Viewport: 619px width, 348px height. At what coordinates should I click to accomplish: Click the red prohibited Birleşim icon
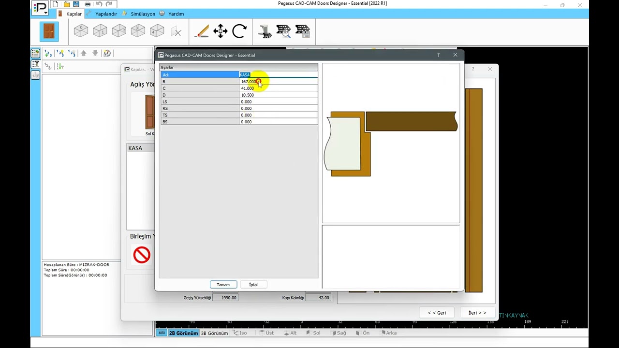coord(142,255)
